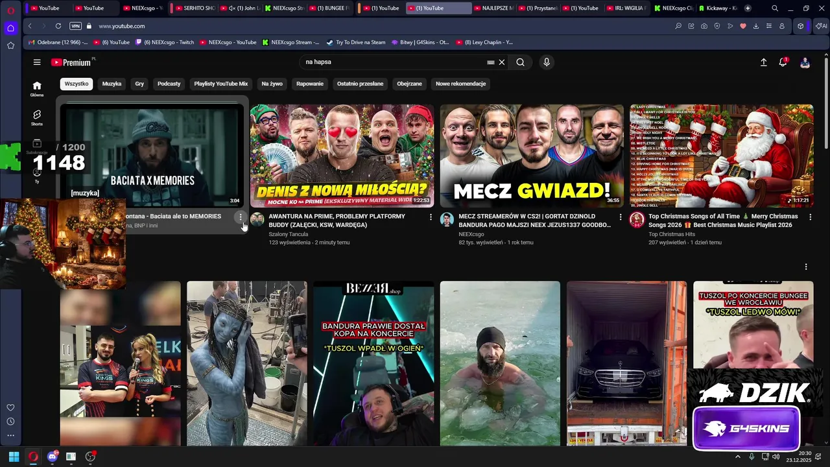
Task: Open the Christmas songs Santa thumbnail
Action: 722,156
